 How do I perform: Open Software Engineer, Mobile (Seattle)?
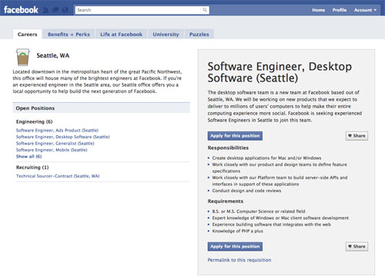[x=52, y=150]
